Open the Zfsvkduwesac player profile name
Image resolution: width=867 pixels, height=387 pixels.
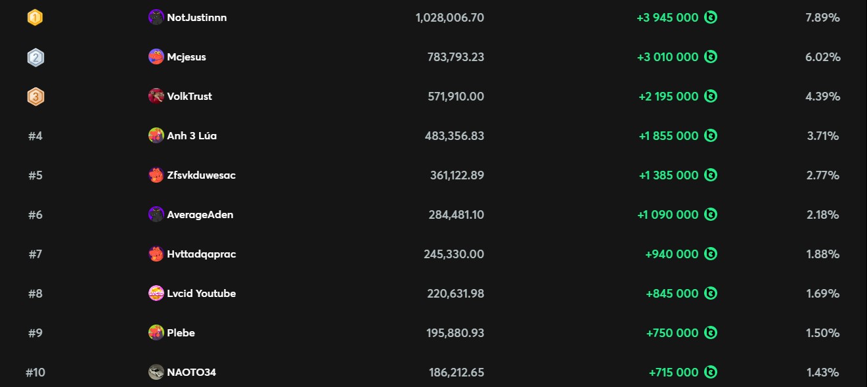coord(201,175)
